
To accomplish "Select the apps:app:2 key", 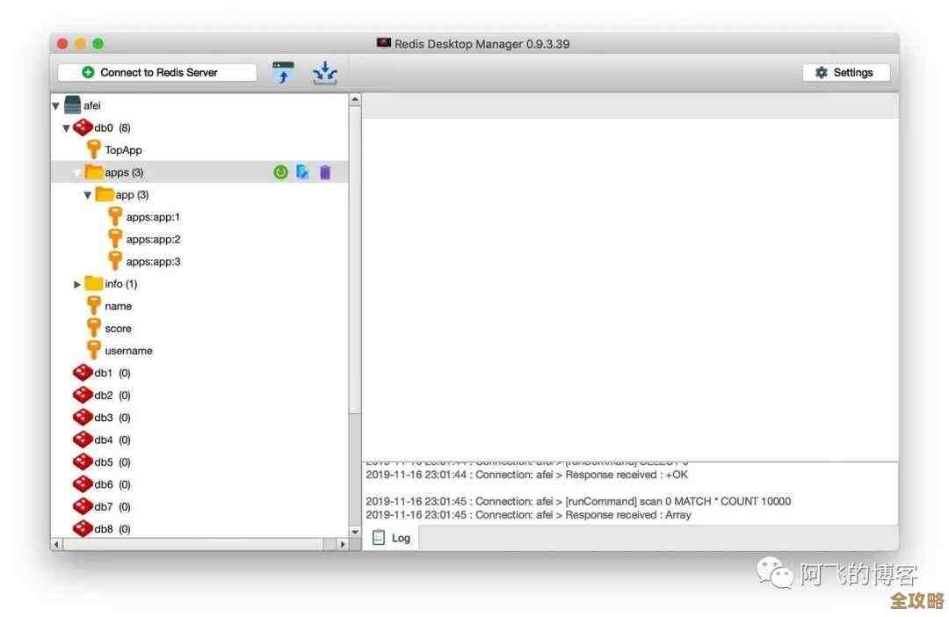I will pos(153,239).
